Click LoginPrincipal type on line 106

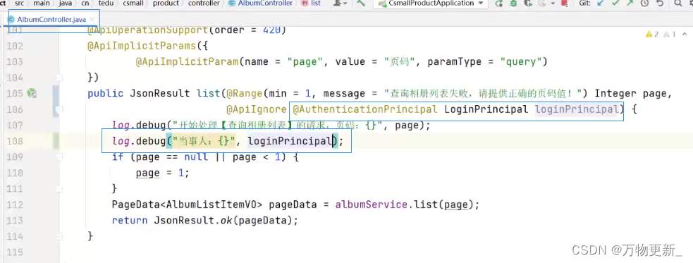point(486,109)
